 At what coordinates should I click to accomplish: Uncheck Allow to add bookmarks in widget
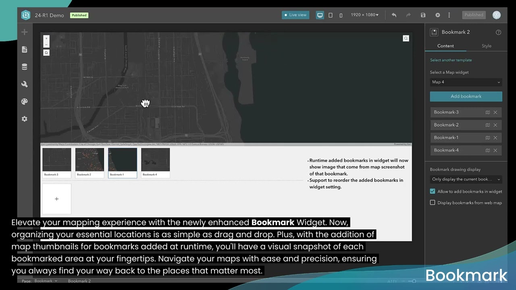[x=433, y=191]
